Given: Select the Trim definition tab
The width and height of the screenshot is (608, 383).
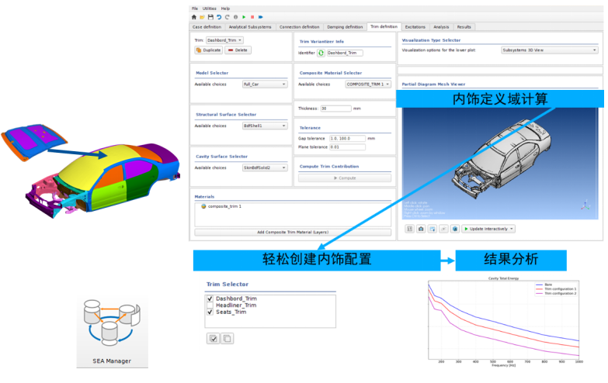Looking at the screenshot, I should 384,26.
